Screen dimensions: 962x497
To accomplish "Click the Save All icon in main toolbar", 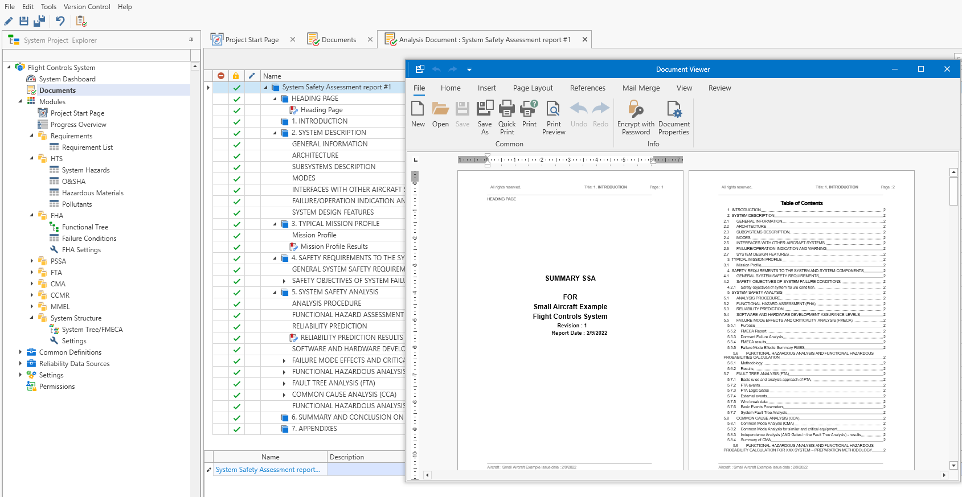I will (39, 21).
